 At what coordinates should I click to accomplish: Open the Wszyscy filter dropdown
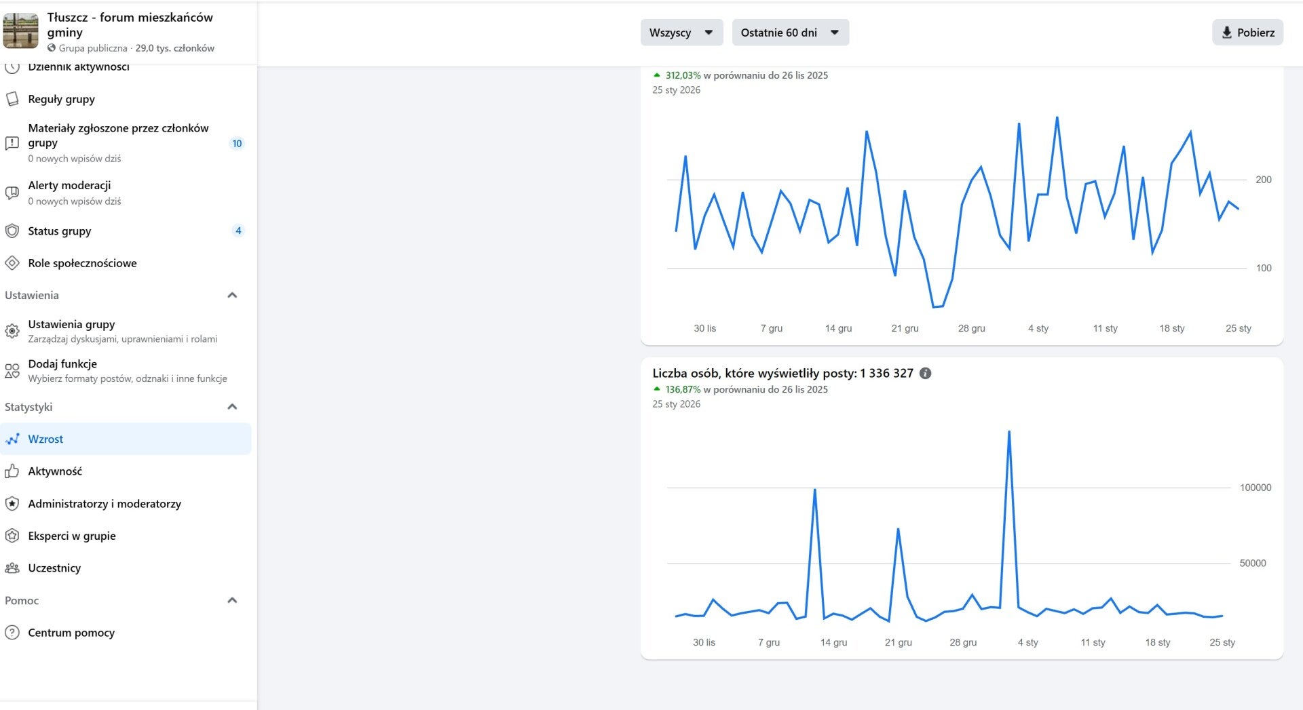(681, 33)
